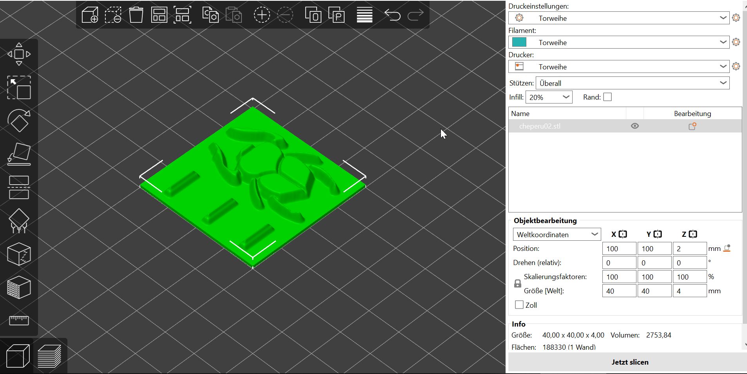Undo the last action
Image resolution: width=747 pixels, height=374 pixels.
click(392, 15)
